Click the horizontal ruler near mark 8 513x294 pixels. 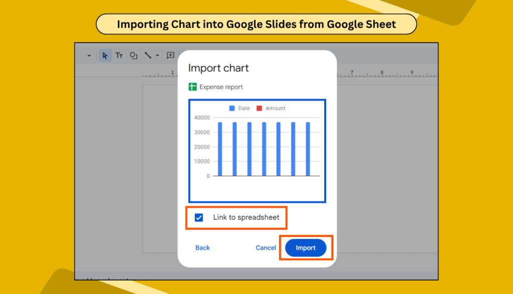(382, 74)
